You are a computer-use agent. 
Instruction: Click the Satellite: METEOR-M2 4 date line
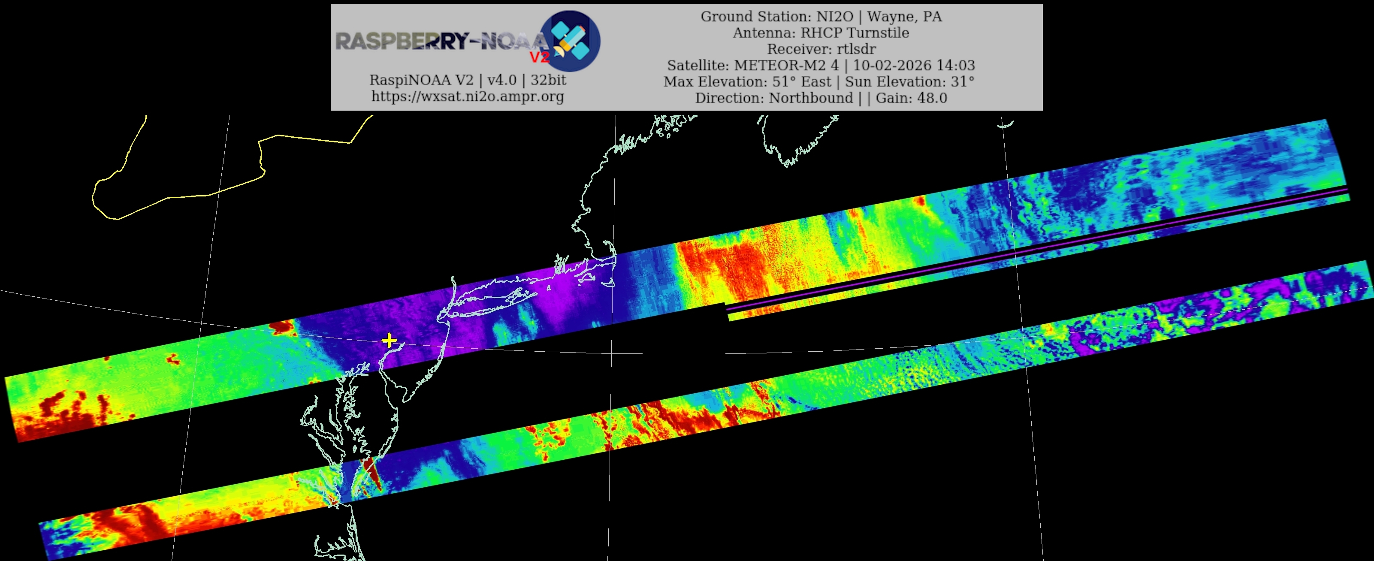pyautogui.click(x=821, y=66)
